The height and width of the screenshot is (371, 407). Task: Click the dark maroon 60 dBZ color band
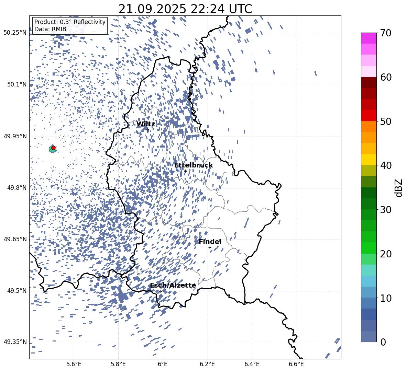click(369, 82)
